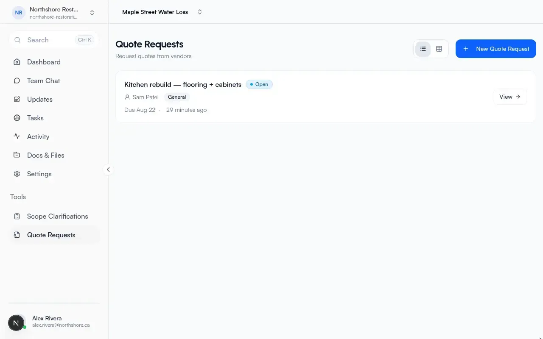Open the Updates section
Image resolution: width=543 pixels, height=339 pixels.
pyautogui.click(x=54, y=99)
